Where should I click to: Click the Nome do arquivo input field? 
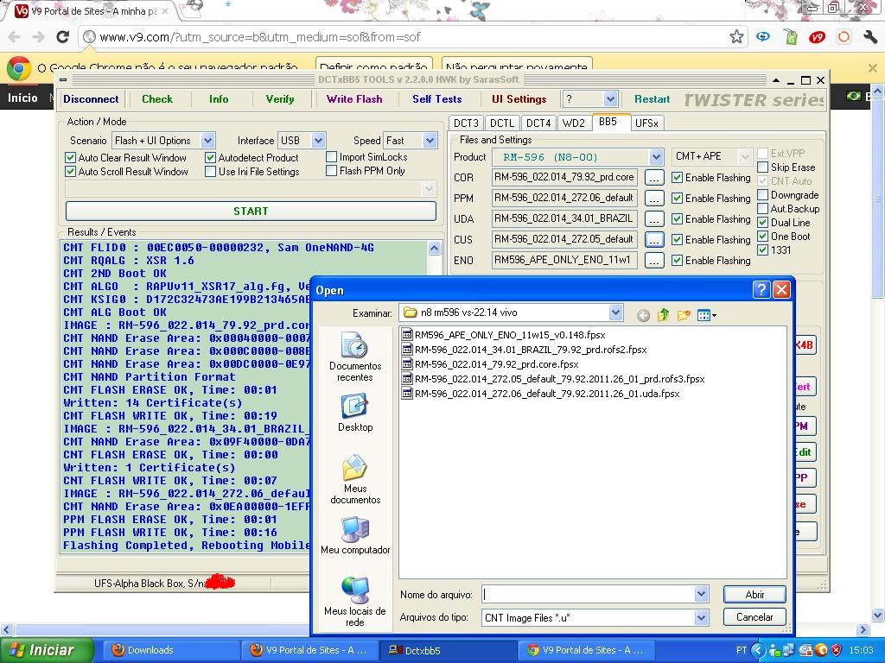[588, 594]
